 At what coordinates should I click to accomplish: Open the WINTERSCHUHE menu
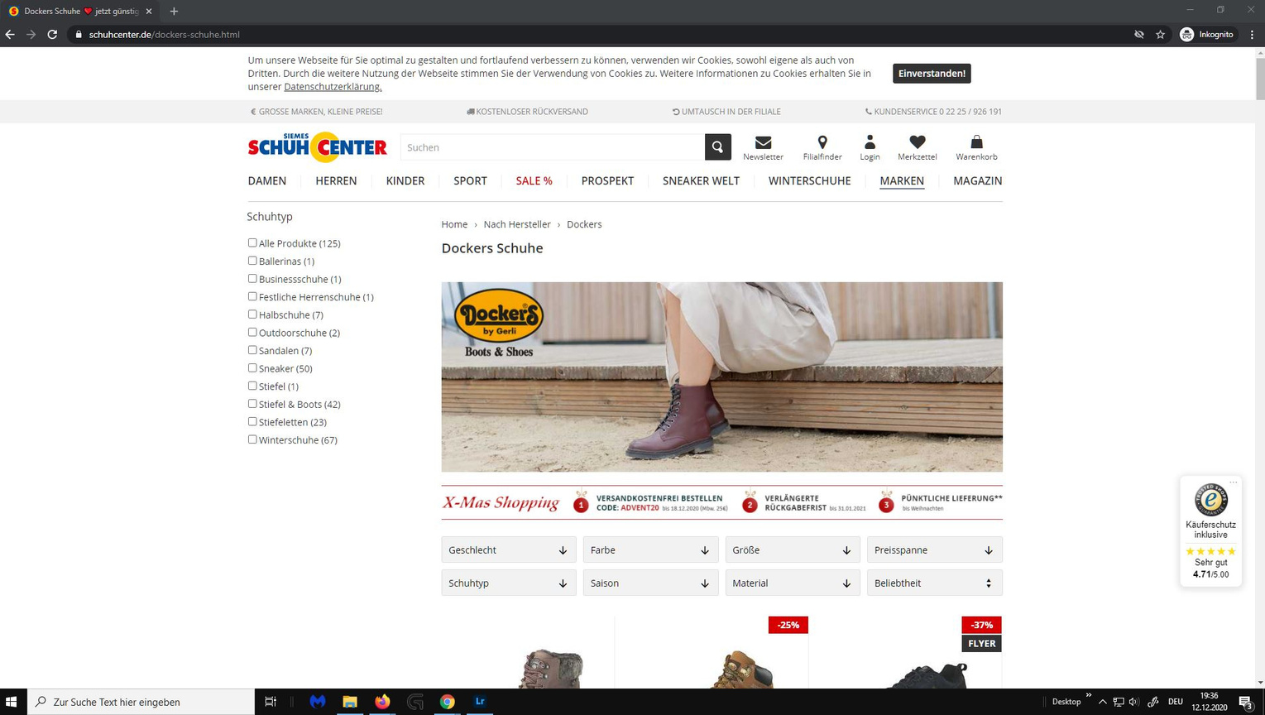(809, 181)
